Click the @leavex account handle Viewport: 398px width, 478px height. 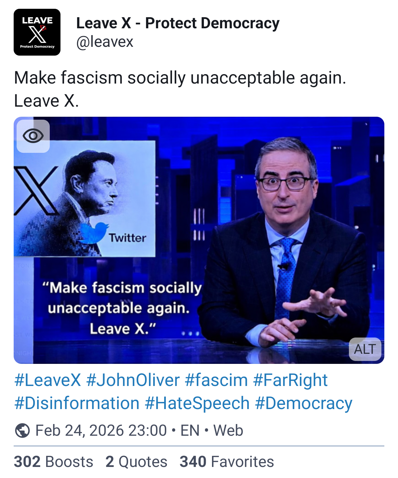click(x=105, y=42)
